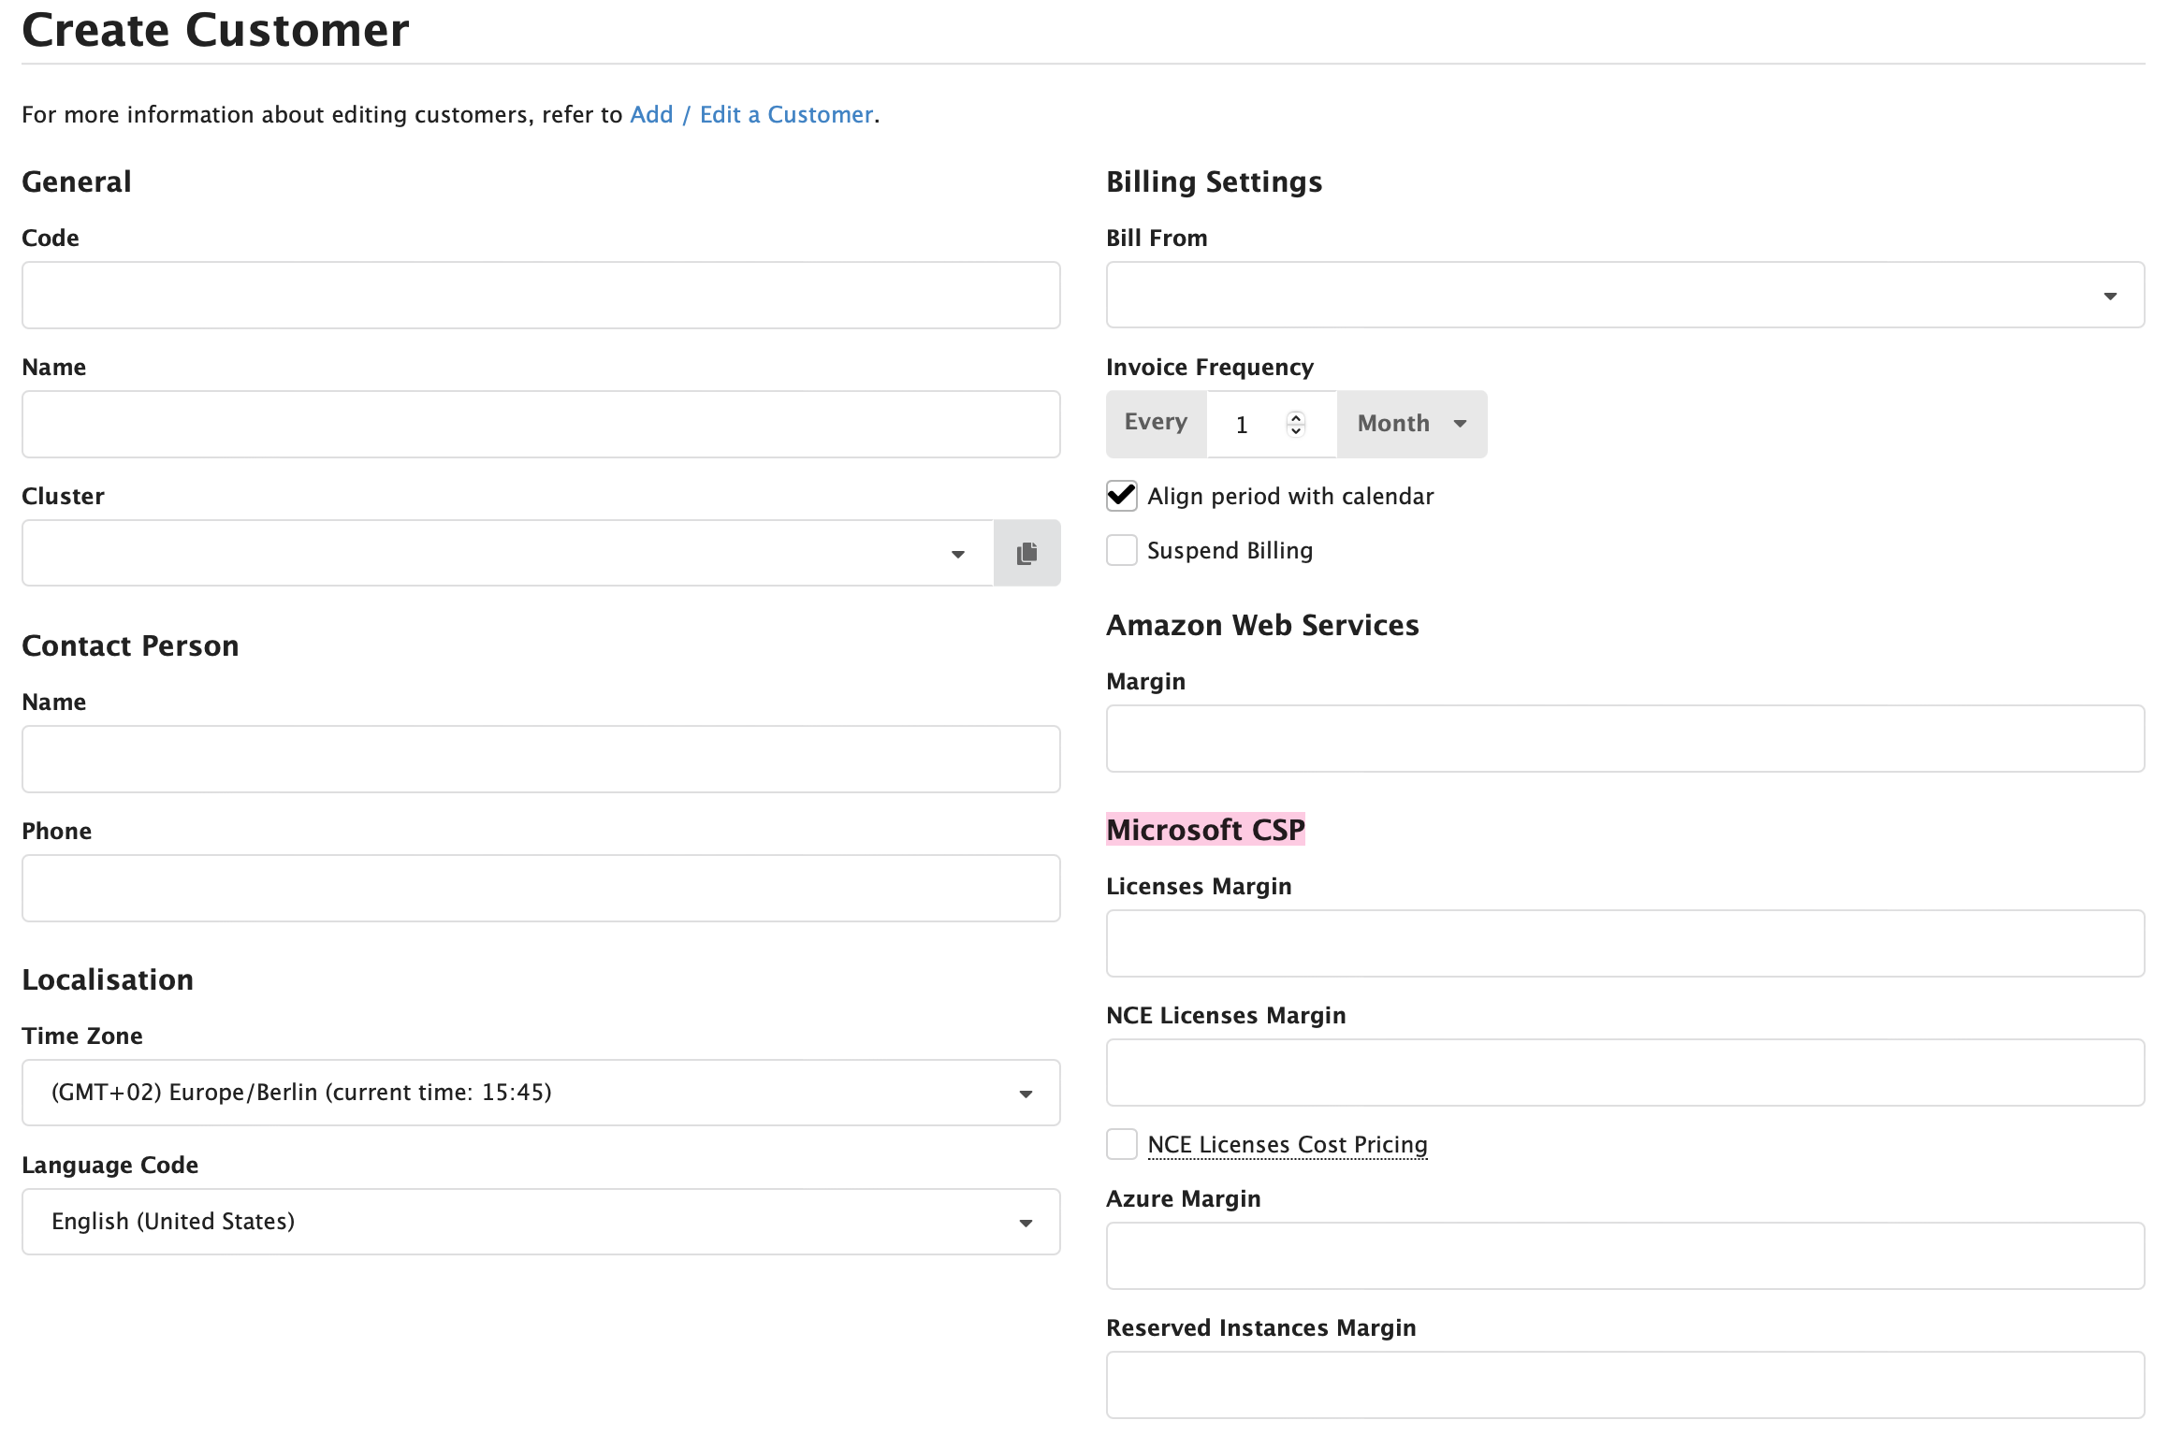Check NCE Licenses Cost Pricing

click(1121, 1144)
